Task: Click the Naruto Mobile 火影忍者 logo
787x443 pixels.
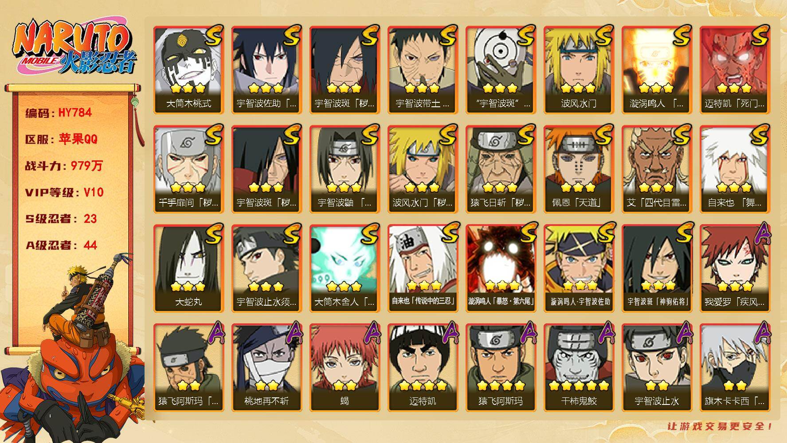Action: pyautogui.click(x=74, y=47)
